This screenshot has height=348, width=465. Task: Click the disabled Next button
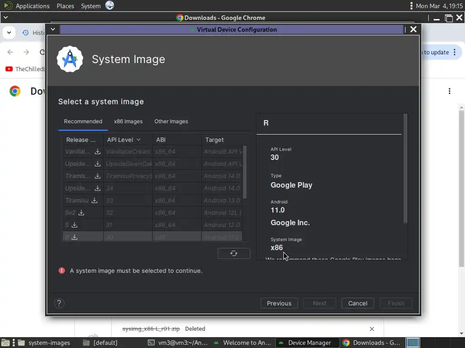pyautogui.click(x=319, y=303)
